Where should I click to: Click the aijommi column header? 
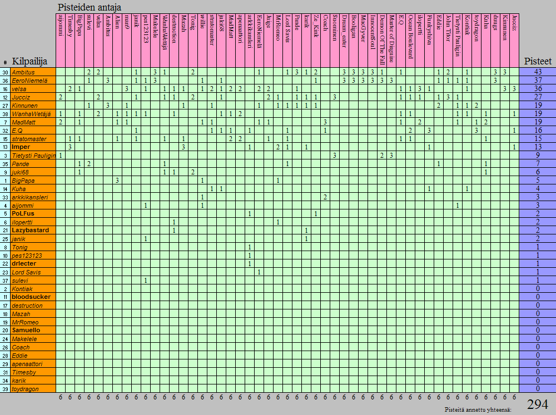pos(61,41)
